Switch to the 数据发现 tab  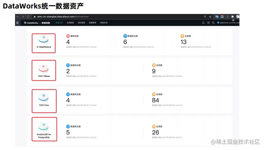tap(104, 23)
